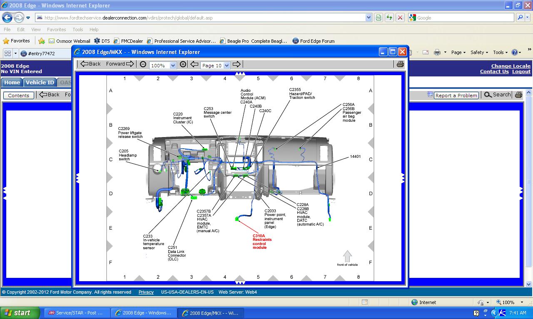The width and height of the screenshot is (533, 319).
Task: Open the recent pages dropdown arrow beside the forward button
Action: (28, 18)
